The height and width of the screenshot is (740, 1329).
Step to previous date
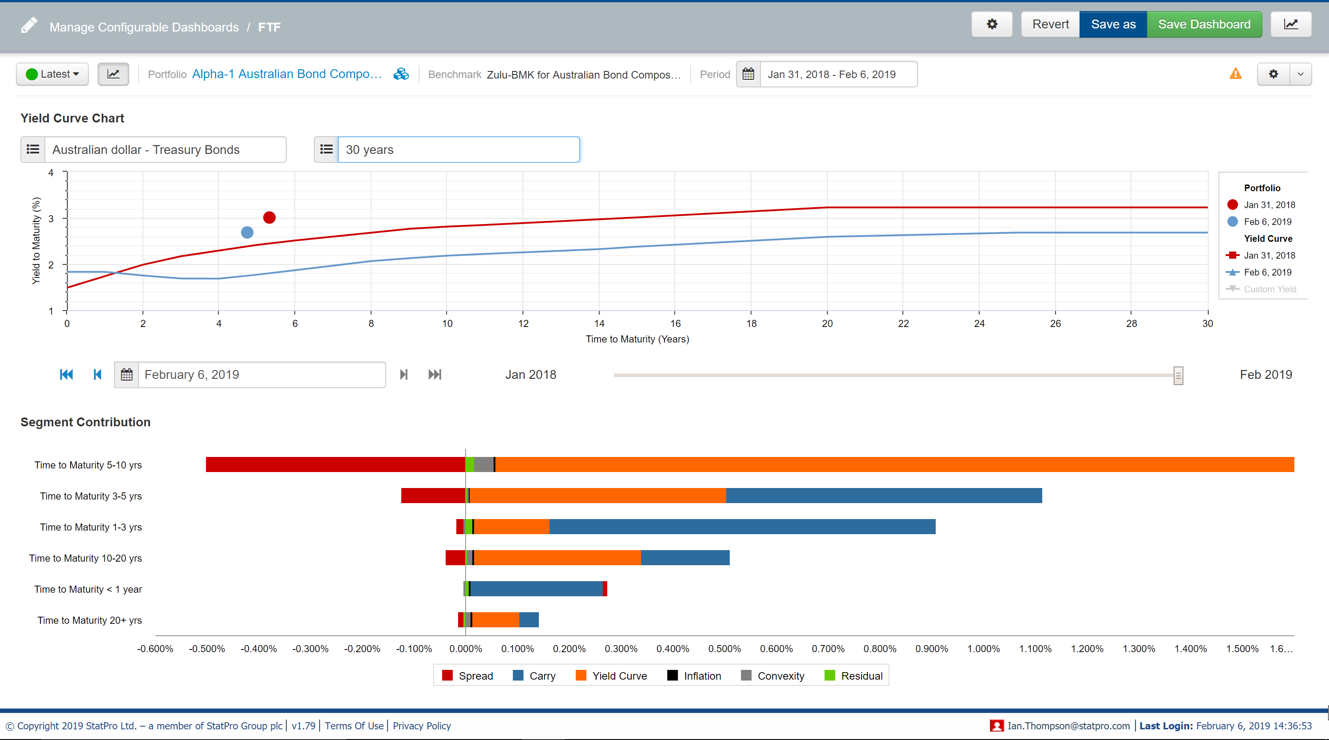pyautogui.click(x=98, y=374)
